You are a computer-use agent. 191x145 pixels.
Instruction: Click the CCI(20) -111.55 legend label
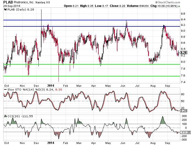20,116
